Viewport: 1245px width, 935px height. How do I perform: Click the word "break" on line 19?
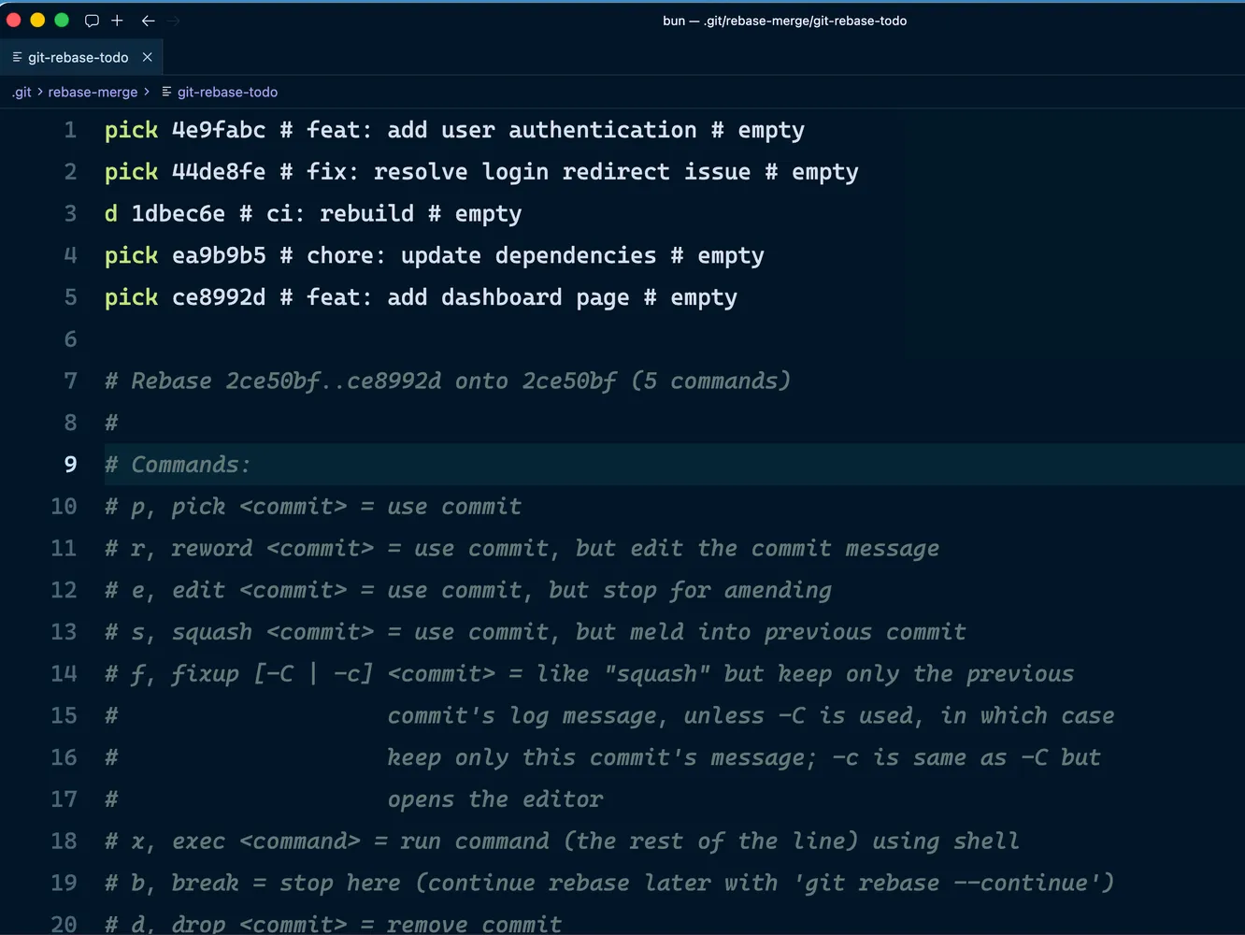206,884
